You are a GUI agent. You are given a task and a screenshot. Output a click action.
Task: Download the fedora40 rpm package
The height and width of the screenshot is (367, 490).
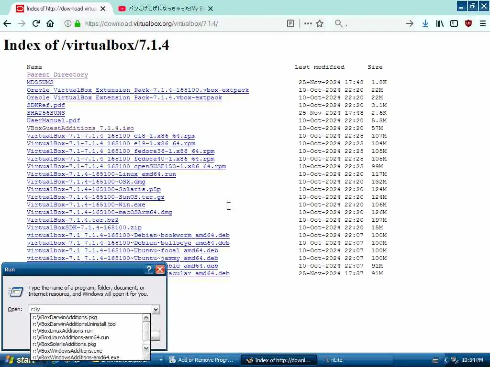[121, 159]
